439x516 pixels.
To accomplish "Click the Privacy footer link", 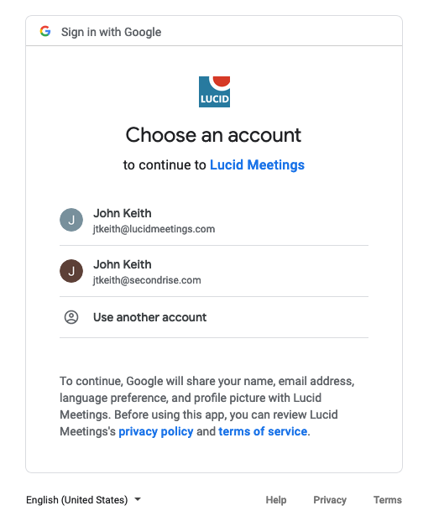I will [x=330, y=500].
